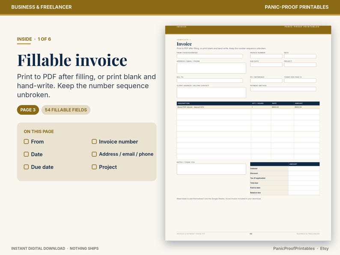Click the invoice page preview thumbnail
340x255 pixels.
point(248,133)
